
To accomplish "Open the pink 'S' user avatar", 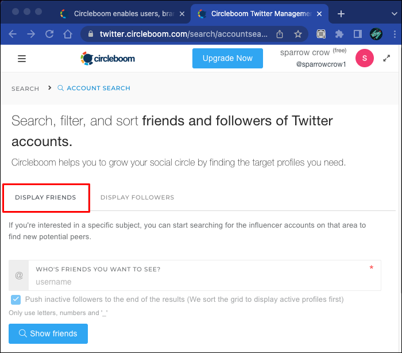I will tap(364, 58).
